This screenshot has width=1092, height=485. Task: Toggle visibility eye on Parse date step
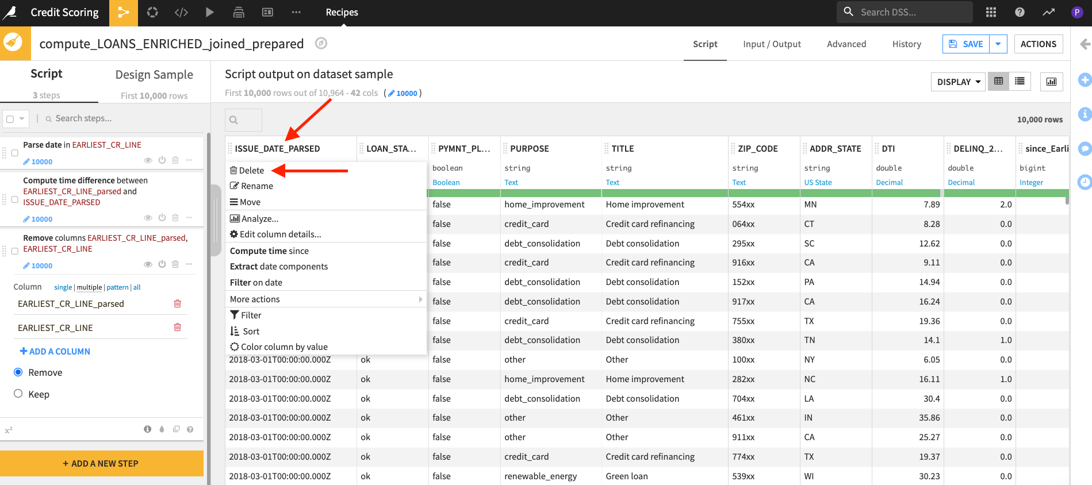pyautogui.click(x=148, y=160)
